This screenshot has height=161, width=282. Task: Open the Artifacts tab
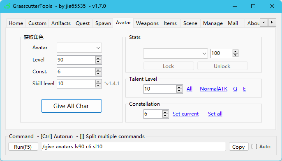(x=61, y=23)
